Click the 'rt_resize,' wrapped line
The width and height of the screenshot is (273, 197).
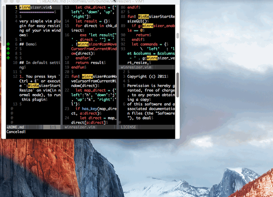click(x=139, y=62)
